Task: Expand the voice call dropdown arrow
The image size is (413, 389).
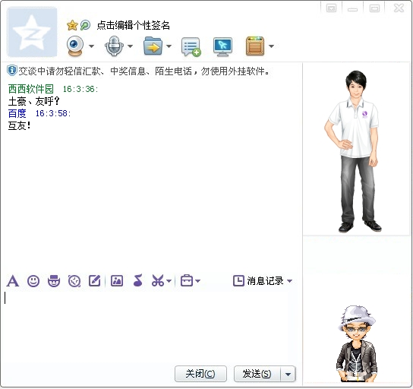Action: pyautogui.click(x=130, y=46)
